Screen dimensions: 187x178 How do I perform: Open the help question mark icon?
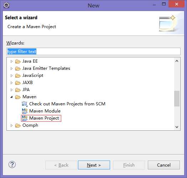(x=12, y=164)
